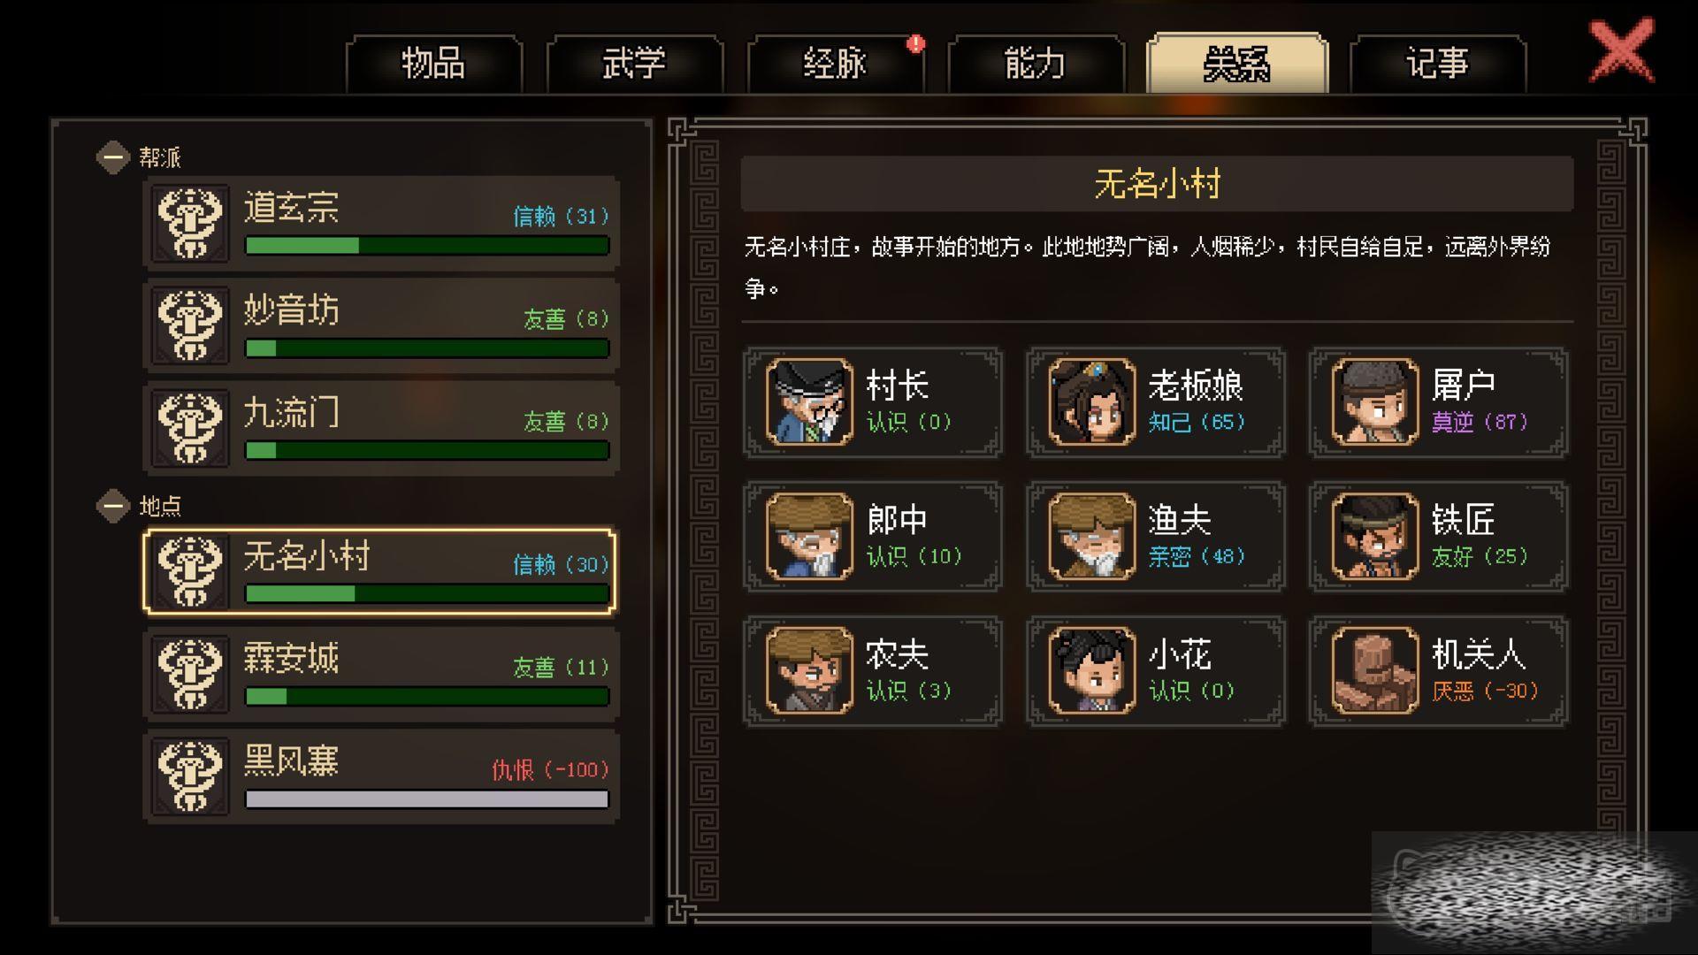Viewport: 1698px width, 955px height.
Task: Switch to the 物品 tab
Action: (433, 64)
